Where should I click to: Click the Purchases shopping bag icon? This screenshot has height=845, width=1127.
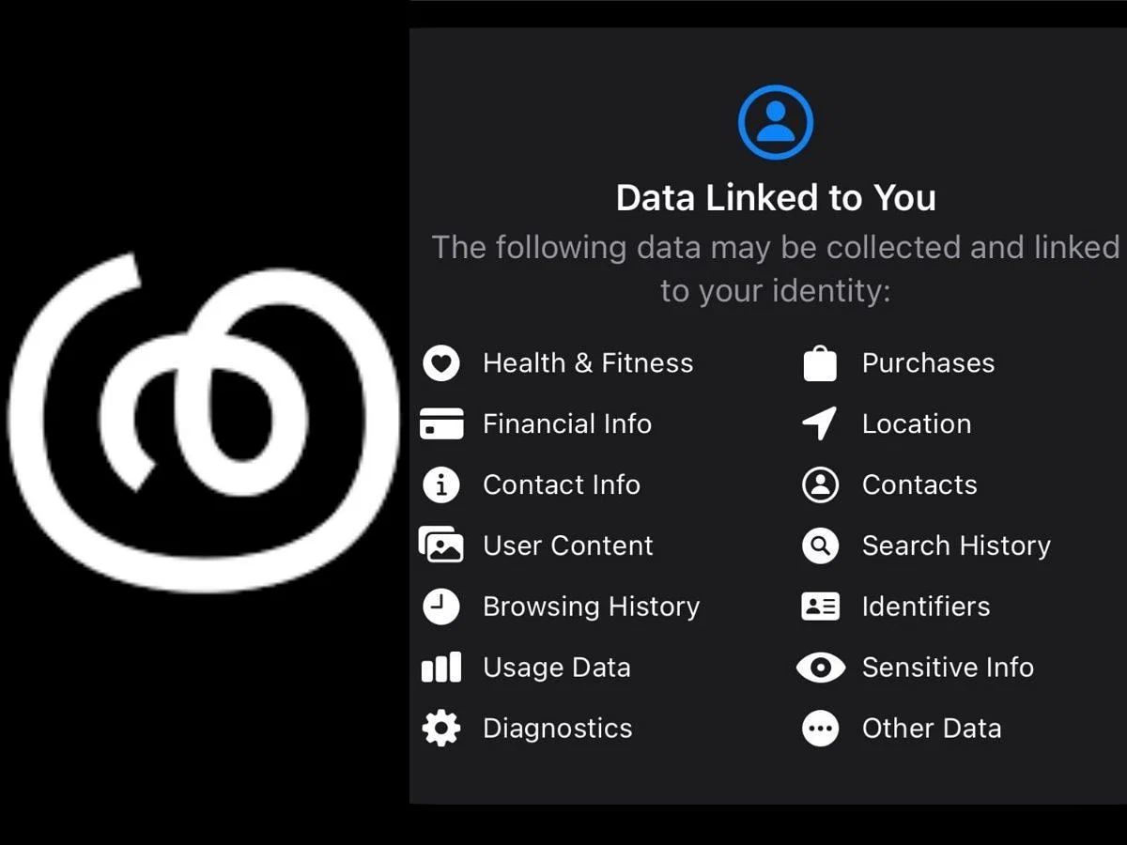pyautogui.click(x=820, y=363)
